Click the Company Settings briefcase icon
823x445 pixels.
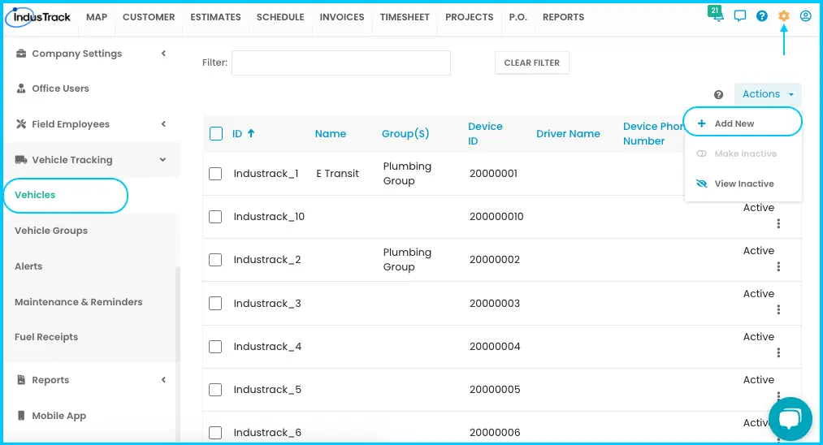click(x=21, y=54)
